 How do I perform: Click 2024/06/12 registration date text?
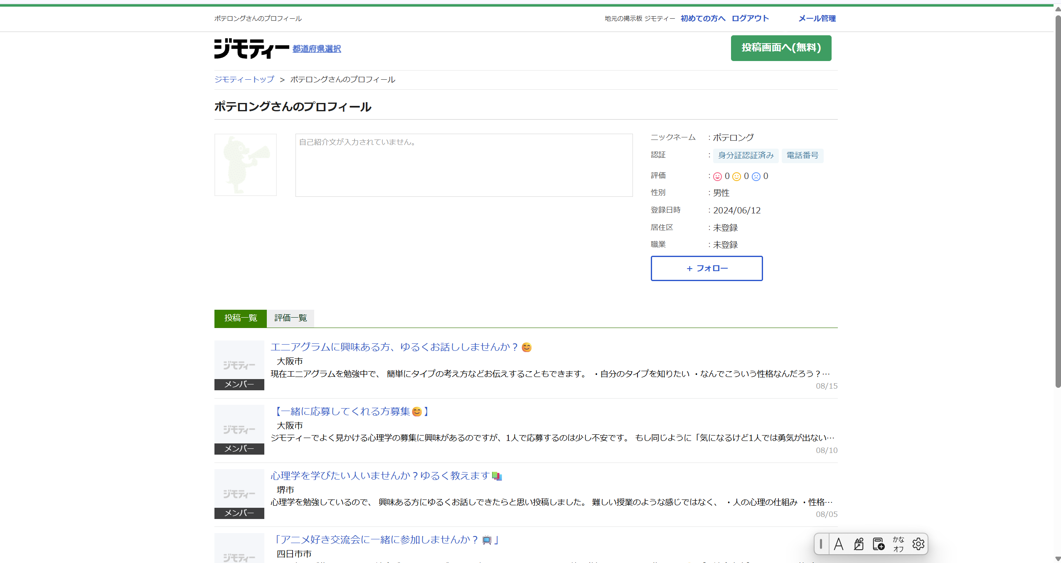[737, 211]
